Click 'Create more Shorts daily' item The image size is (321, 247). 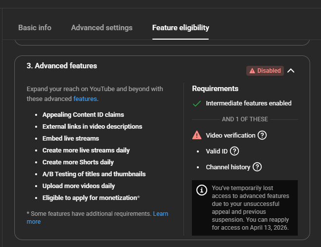click(x=78, y=162)
